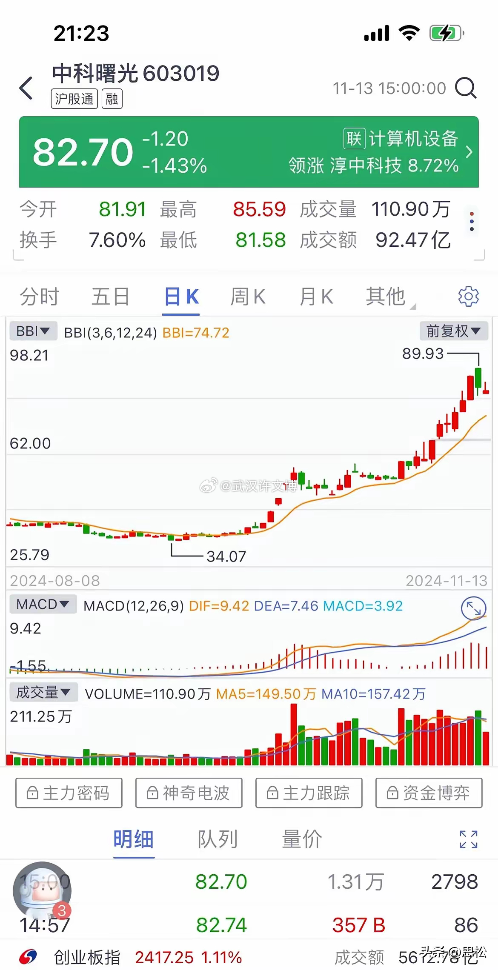Open stock search magnifier icon
498x970 pixels.
point(466,88)
